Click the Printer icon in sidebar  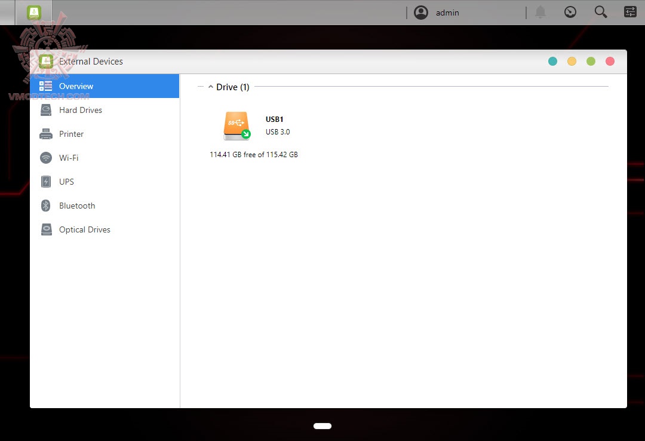[46, 134]
